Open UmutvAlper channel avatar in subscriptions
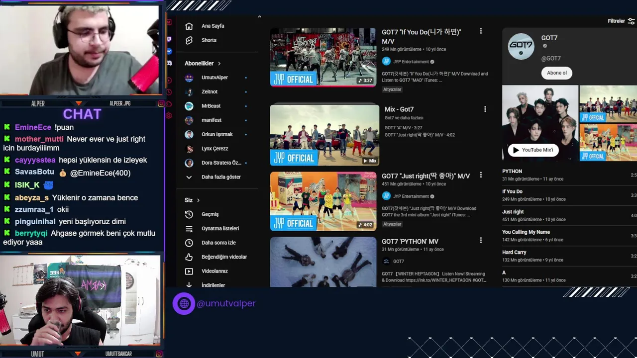 coord(189,78)
